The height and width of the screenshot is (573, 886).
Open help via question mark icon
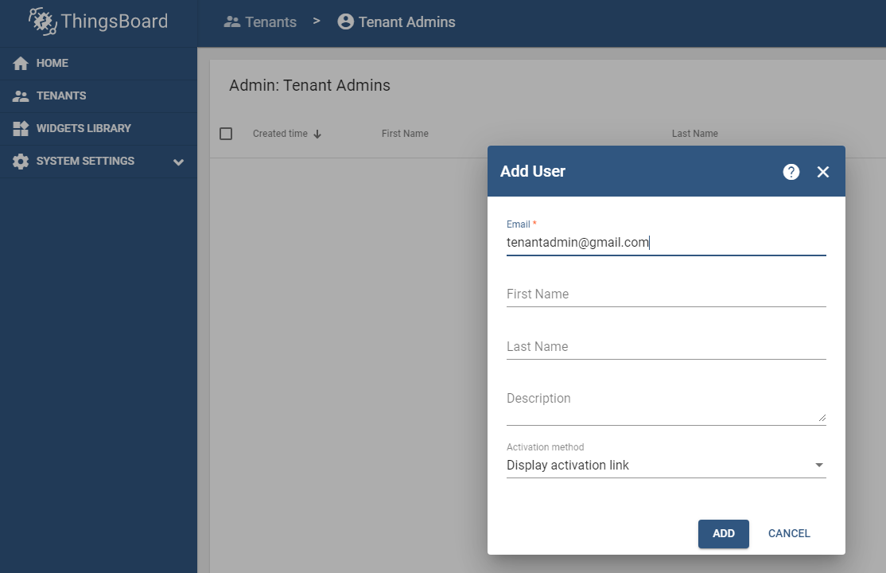coord(791,172)
